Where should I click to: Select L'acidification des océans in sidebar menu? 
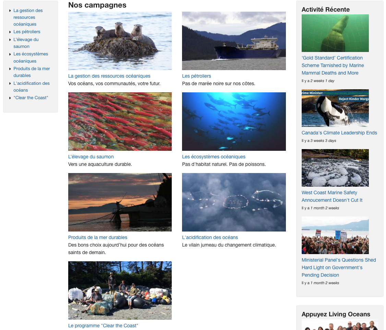click(x=31, y=87)
